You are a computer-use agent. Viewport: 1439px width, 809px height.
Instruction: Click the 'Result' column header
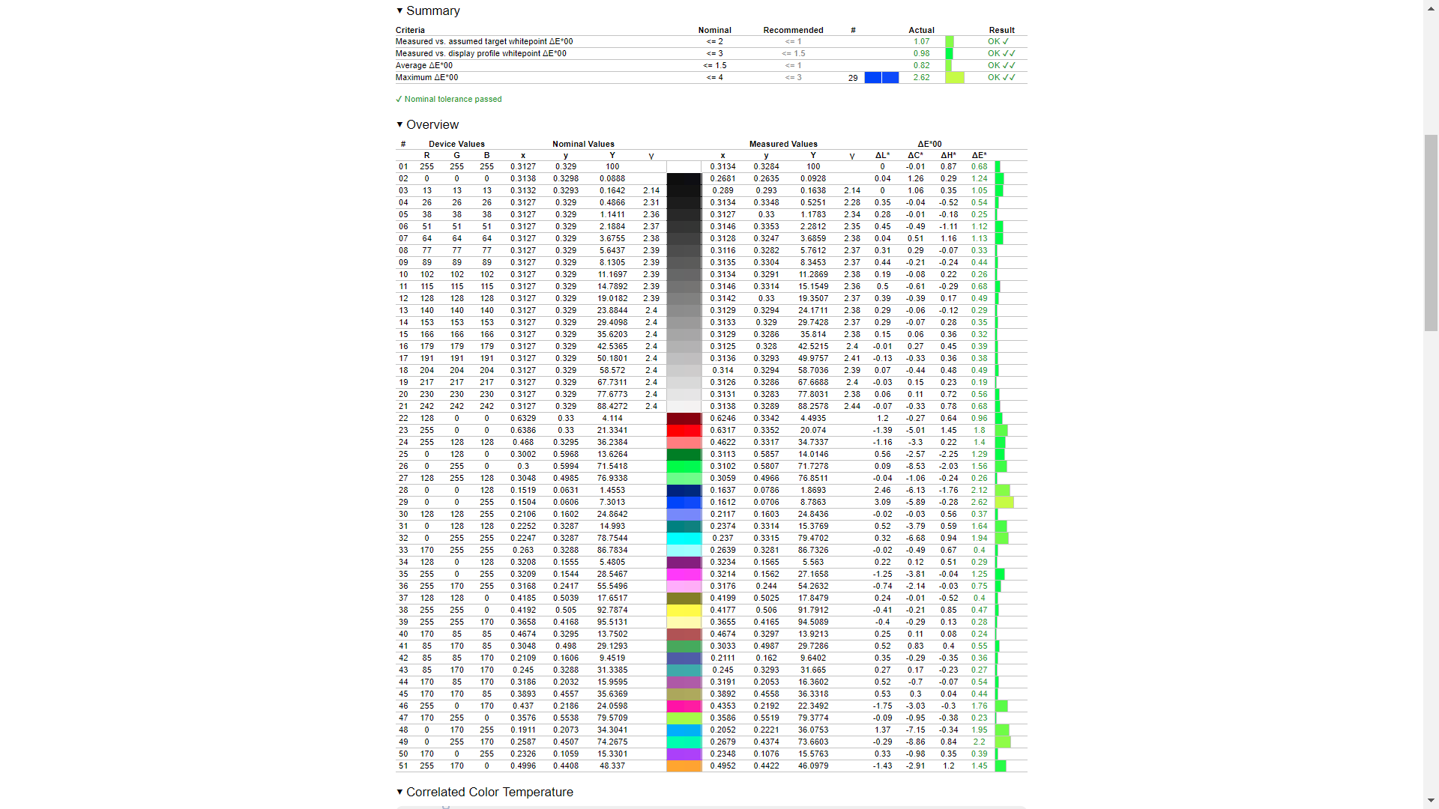(1001, 31)
